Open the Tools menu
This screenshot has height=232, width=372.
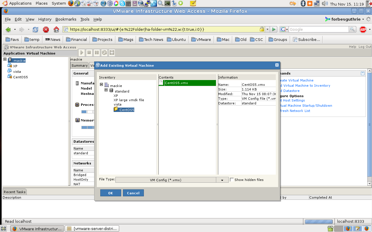(x=85, y=19)
